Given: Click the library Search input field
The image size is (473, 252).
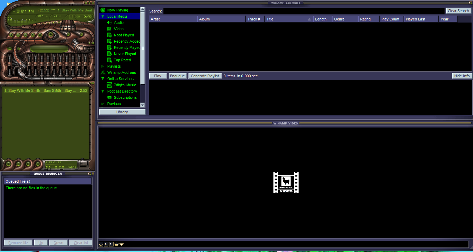Looking at the screenshot, I should coord(304,11).
